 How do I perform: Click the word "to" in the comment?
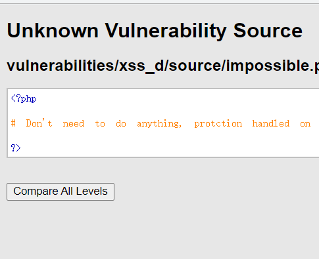100,123
